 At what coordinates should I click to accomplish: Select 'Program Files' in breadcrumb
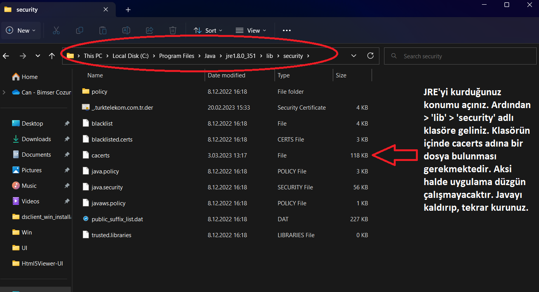point(177,56)
